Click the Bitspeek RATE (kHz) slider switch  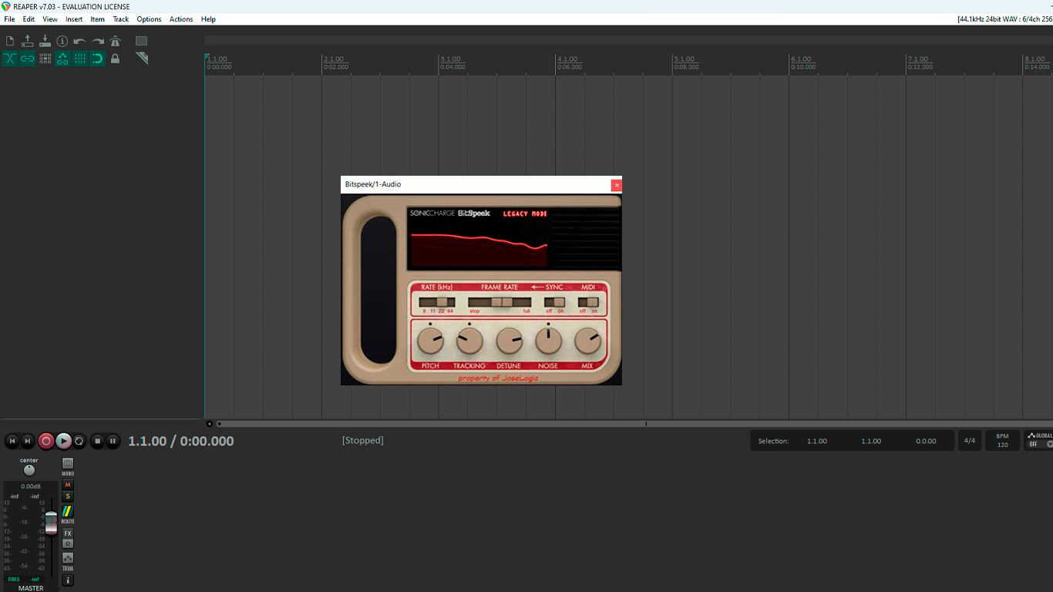[437, 302]
